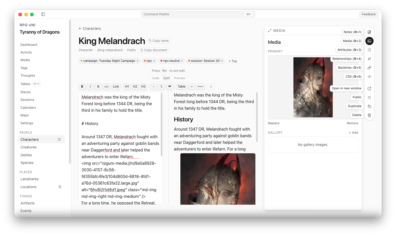The width and height of the screenshot is (396, 236).
Task: Apply strikethrough formatting in toolbar
Action: (x=98, y=87)
